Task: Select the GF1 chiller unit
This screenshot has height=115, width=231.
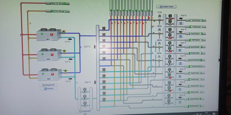Action: (x=49, y=35)
